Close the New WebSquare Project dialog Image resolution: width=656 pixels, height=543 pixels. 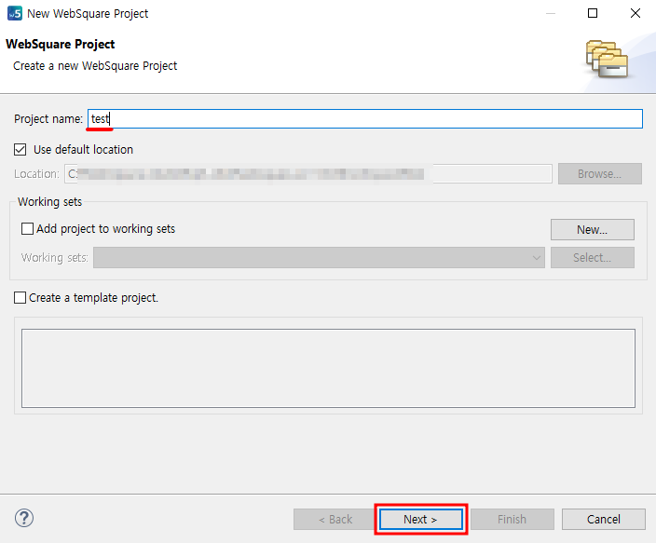pyautogui.click(x=635, y=13)
